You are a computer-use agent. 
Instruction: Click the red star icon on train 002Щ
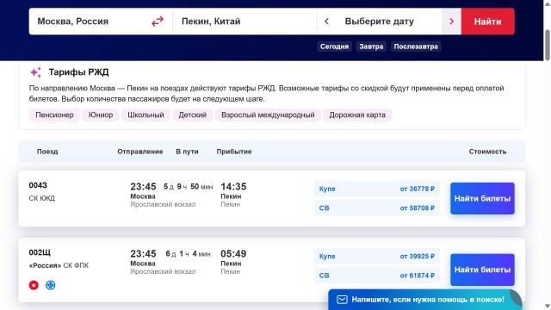click(34, 285)
